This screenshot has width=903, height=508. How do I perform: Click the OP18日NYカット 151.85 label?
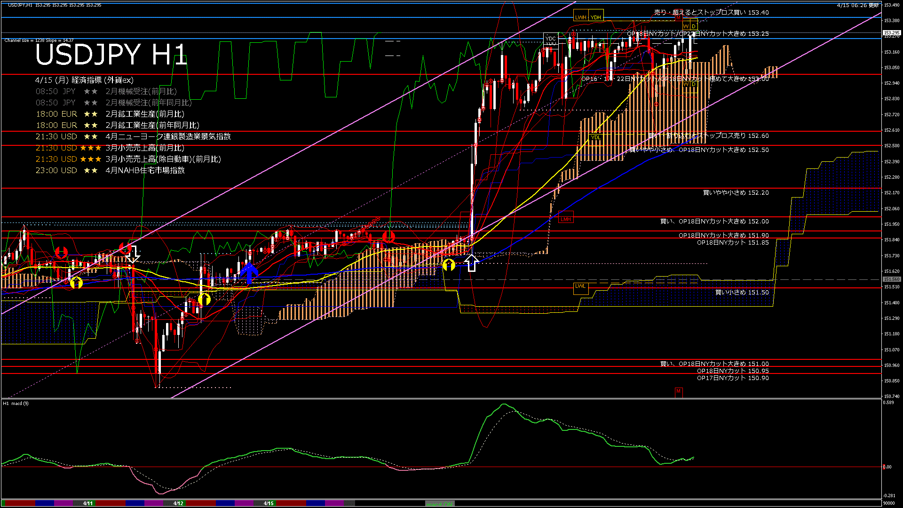733,243
